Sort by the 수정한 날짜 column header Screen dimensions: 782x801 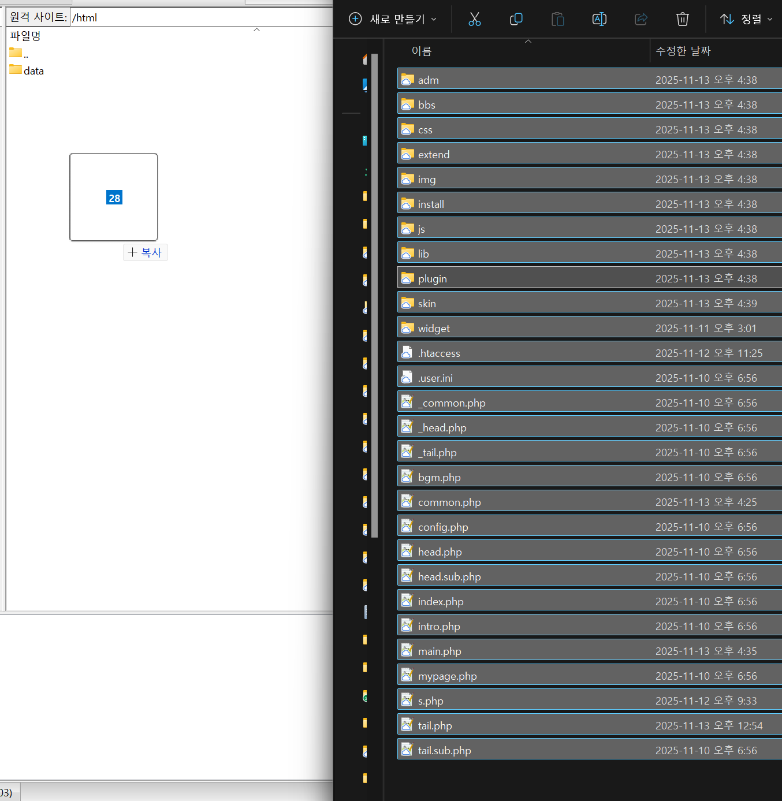683,51
